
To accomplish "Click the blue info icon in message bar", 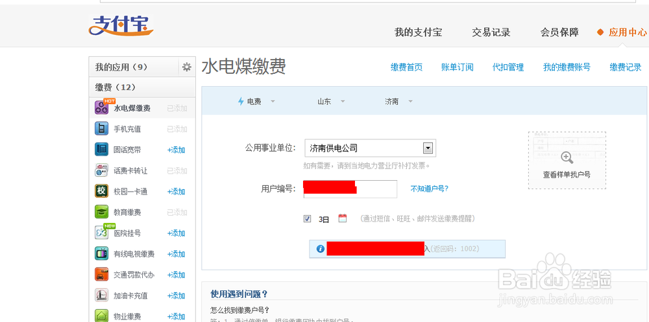I will pos(320,249).
